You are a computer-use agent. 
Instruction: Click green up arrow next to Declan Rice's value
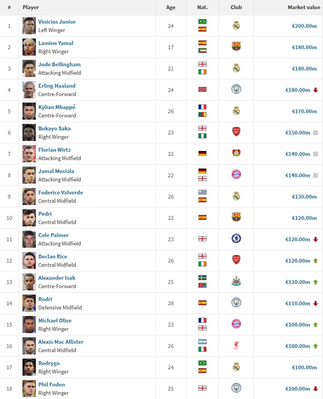(x=316, y=261)
